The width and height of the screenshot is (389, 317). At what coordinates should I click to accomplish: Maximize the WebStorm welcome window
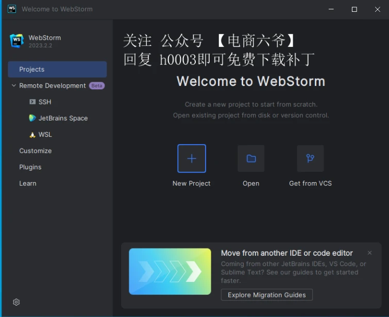tap(354, 9)
